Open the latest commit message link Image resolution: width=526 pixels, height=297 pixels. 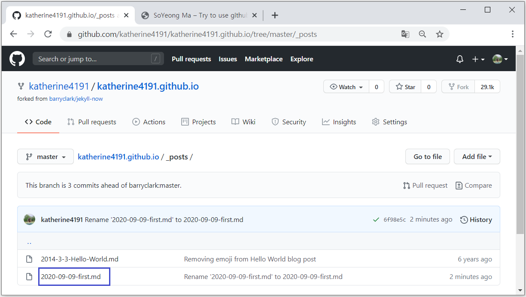pyautogui.click(x=164, y=219)
